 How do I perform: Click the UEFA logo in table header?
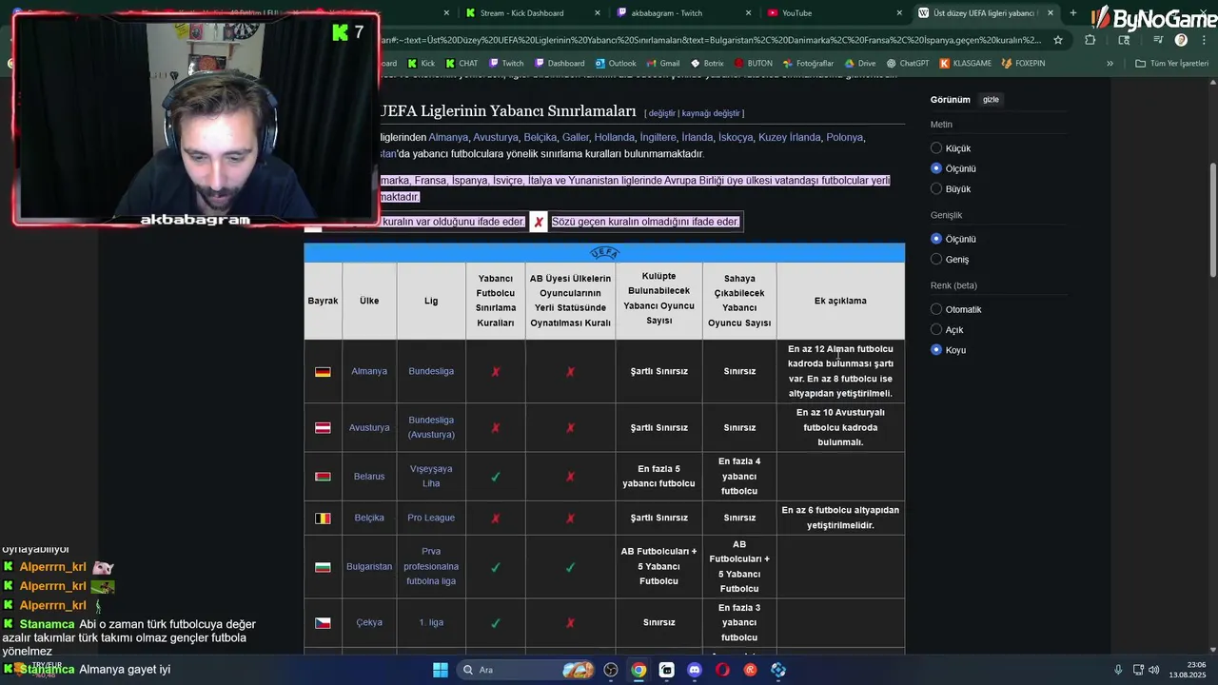[604, 253]
